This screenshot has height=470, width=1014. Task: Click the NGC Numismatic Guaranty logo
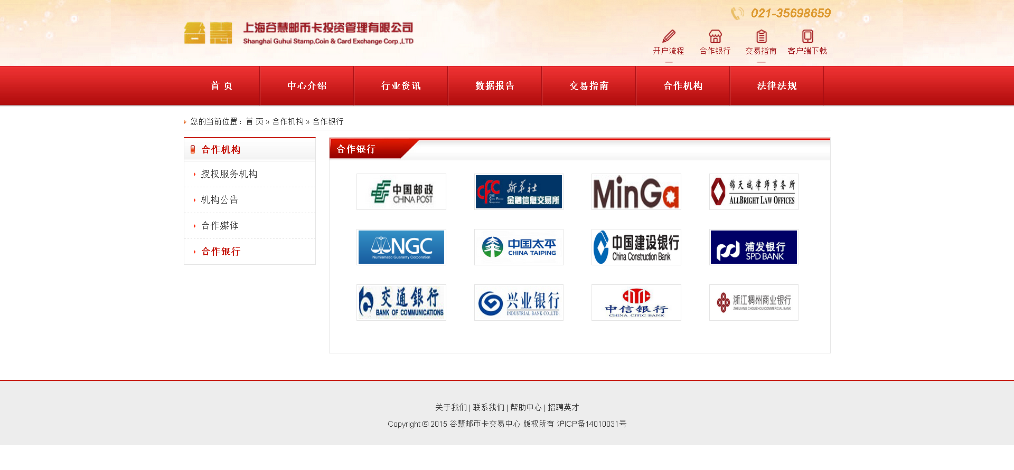pyautogui.click(x=401, y=247)
